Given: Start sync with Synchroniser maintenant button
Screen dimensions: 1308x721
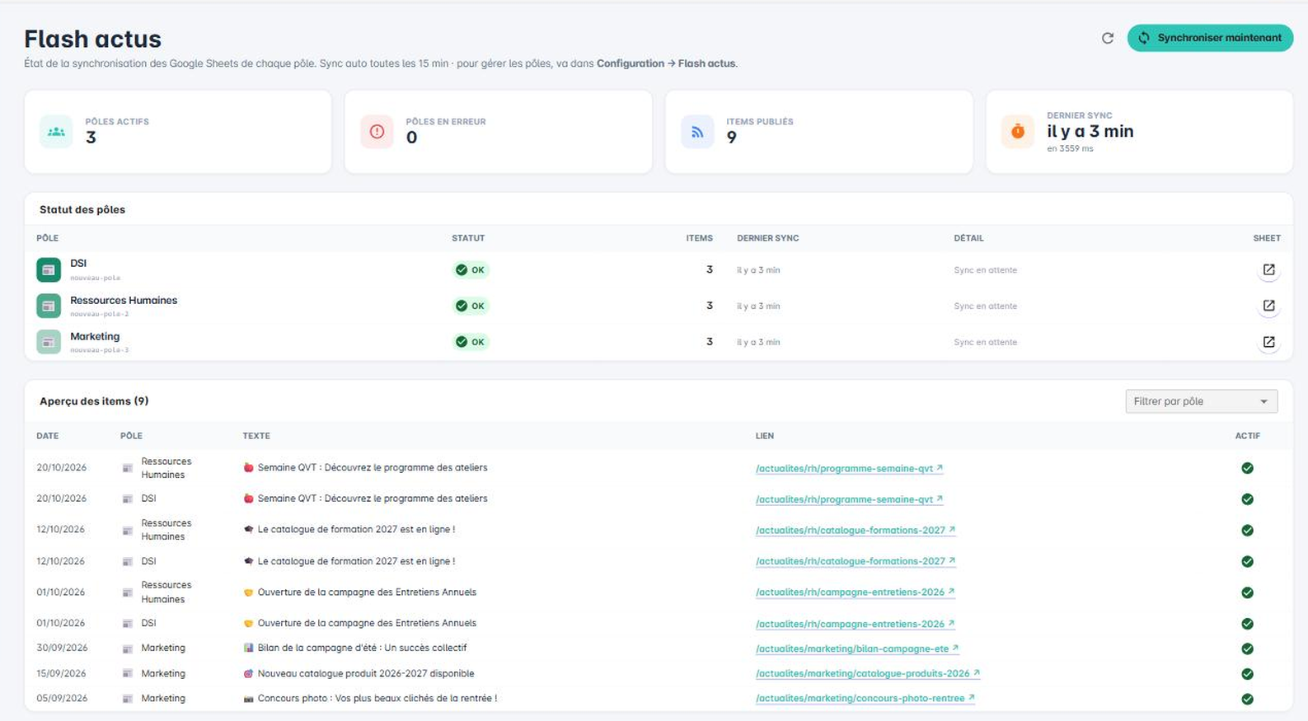Looking at the screenshot, I should pos(1210,38).
